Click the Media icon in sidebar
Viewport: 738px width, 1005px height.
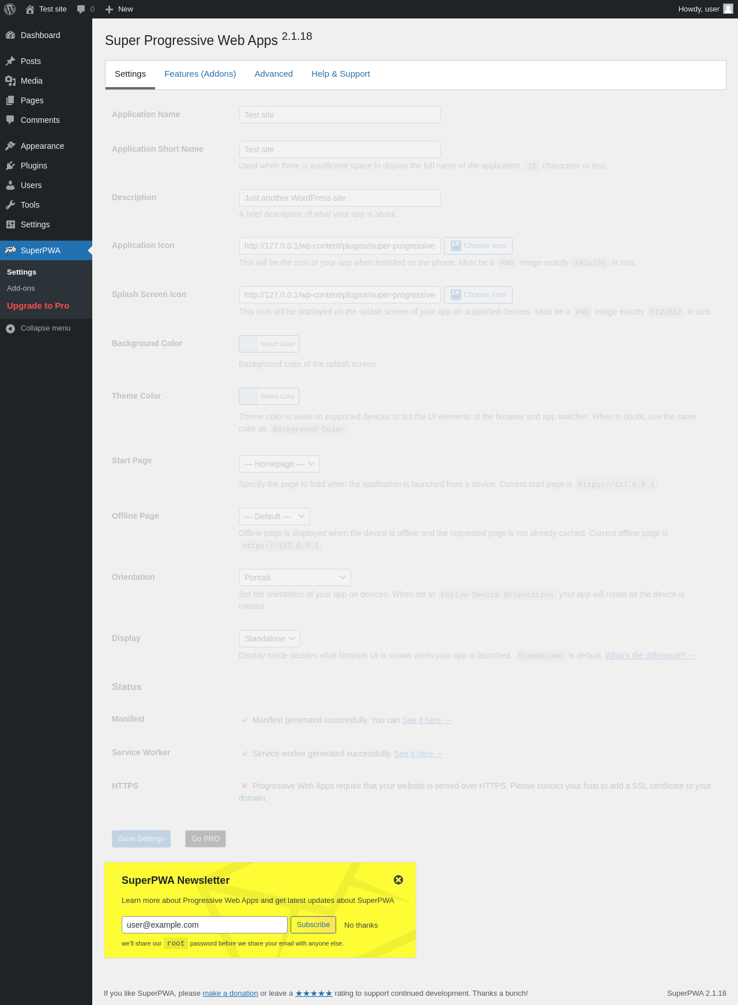pyautogui.click(x=10, y=81)
